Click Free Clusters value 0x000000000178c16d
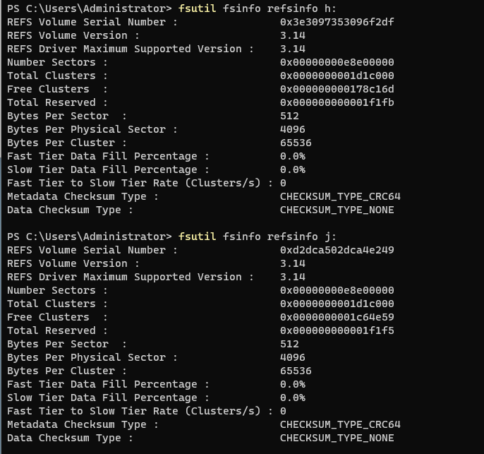 pos(337,89)
